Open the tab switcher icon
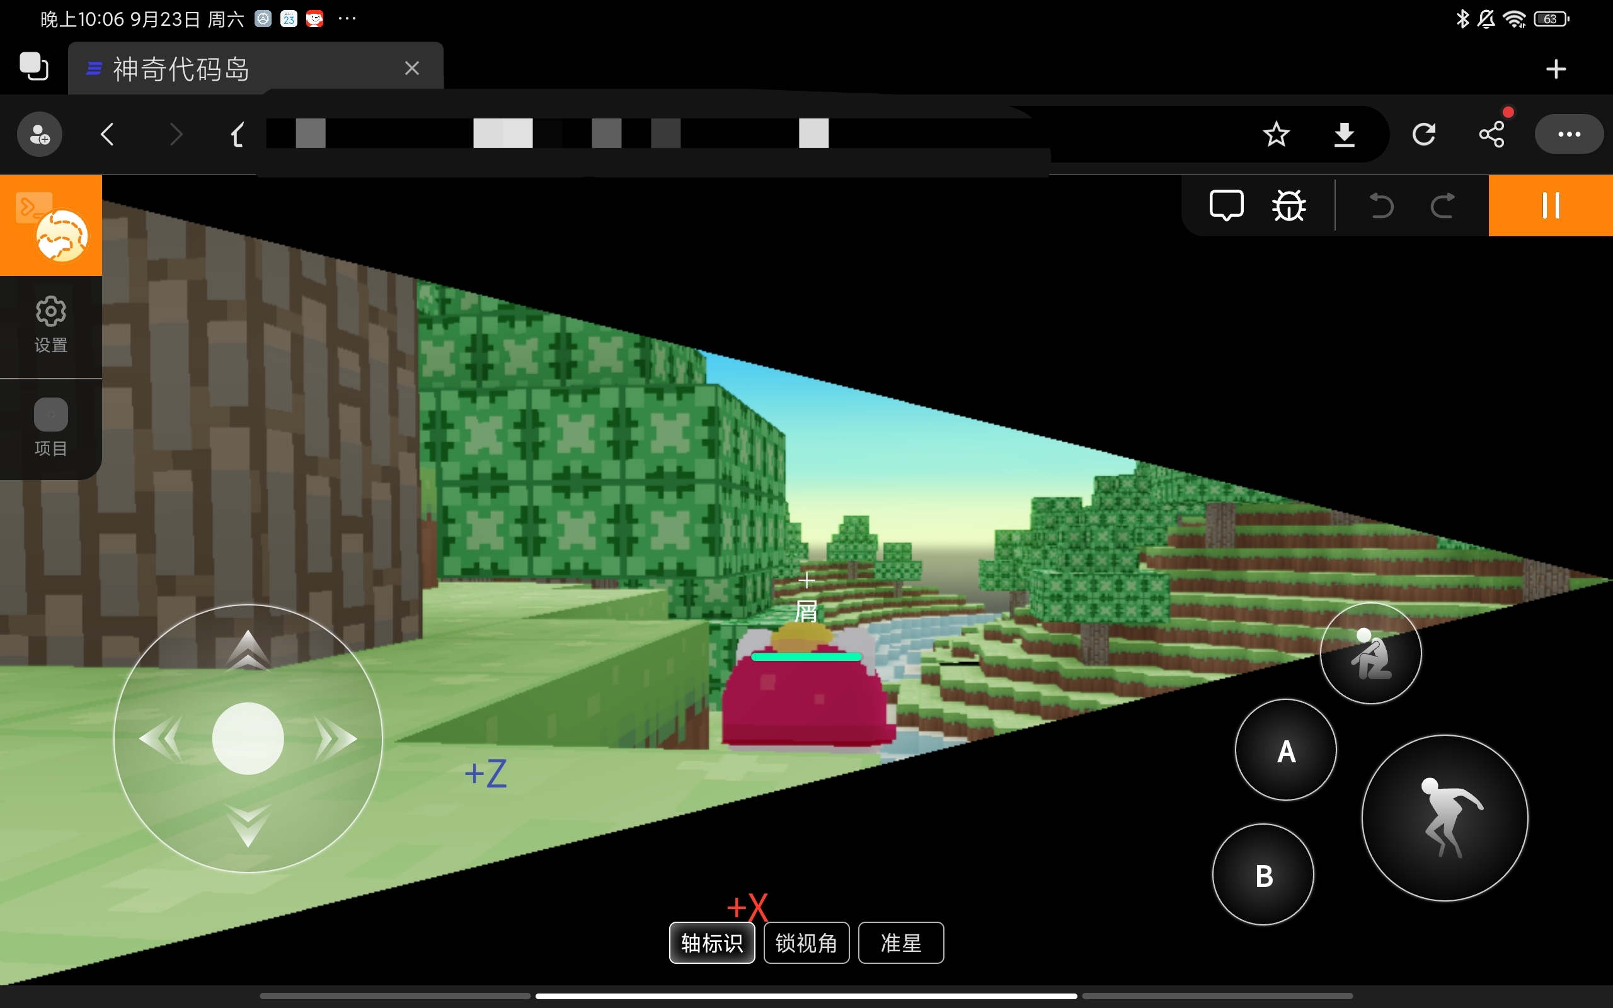The height and width of the screenshot is (1008, 1613). 34,67
